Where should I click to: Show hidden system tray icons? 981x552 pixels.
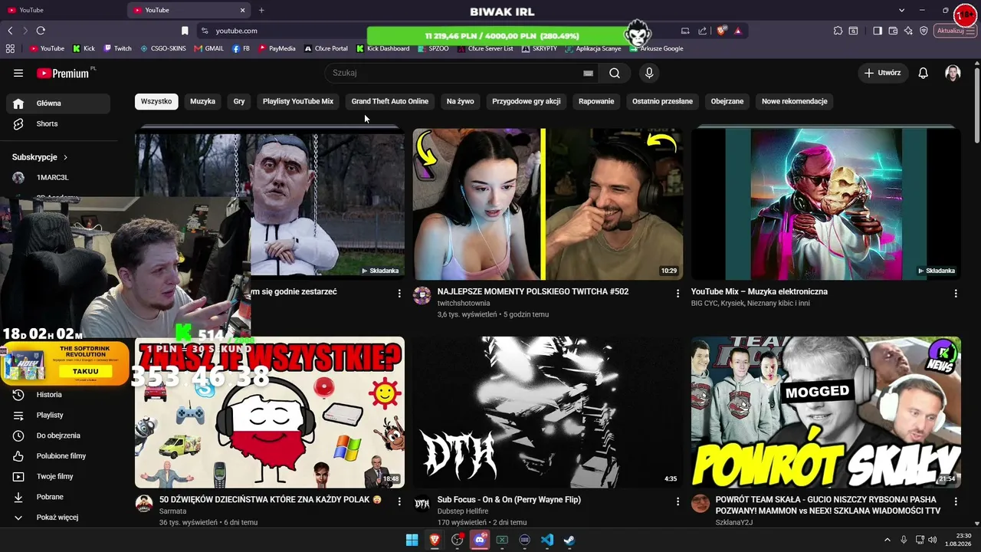coord(887,540)
